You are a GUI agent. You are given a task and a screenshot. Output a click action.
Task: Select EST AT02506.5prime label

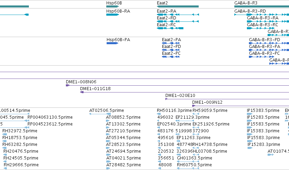click(x=107, y=111)
